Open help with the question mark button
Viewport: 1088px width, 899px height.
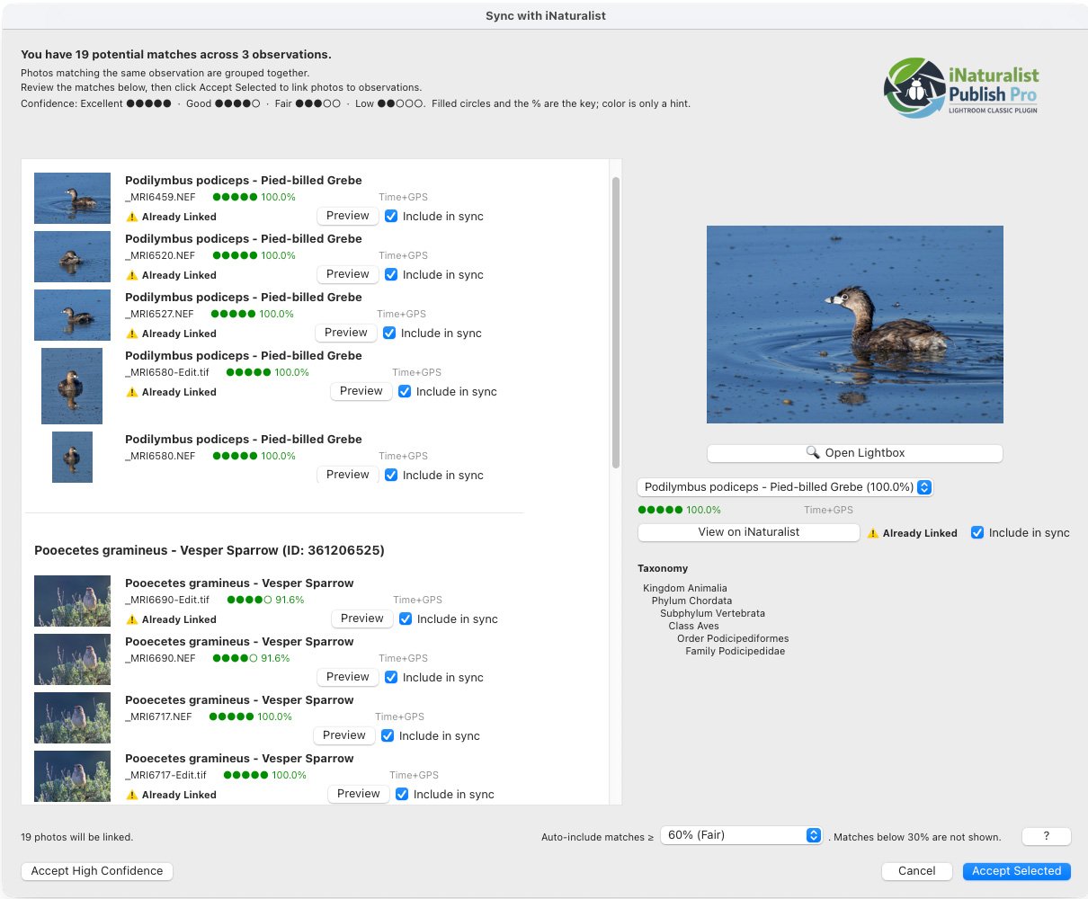click(x=1046, y=836)
